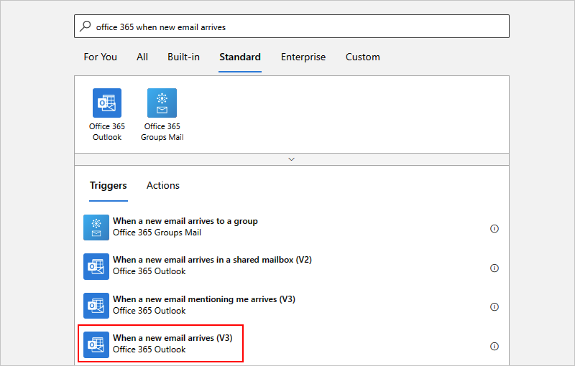The width and height of the screenshot is (575, 366).
Task: Click the Groups Mail icon beside the group email trigger
Action: click(96, 227)
